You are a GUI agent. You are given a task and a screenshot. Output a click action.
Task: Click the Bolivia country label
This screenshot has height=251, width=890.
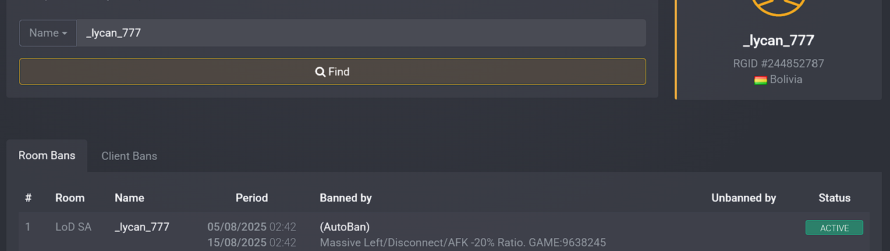pos(786,80)
